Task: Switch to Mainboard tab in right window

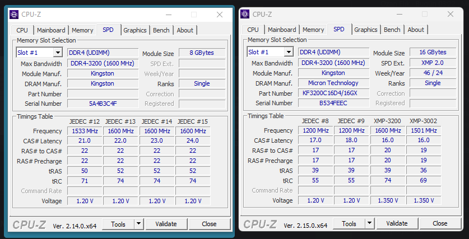Action: click(282, 30)
